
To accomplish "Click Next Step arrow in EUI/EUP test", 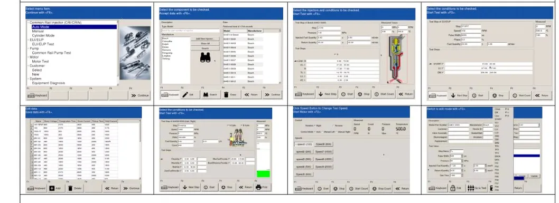I will tap(458, 95).
